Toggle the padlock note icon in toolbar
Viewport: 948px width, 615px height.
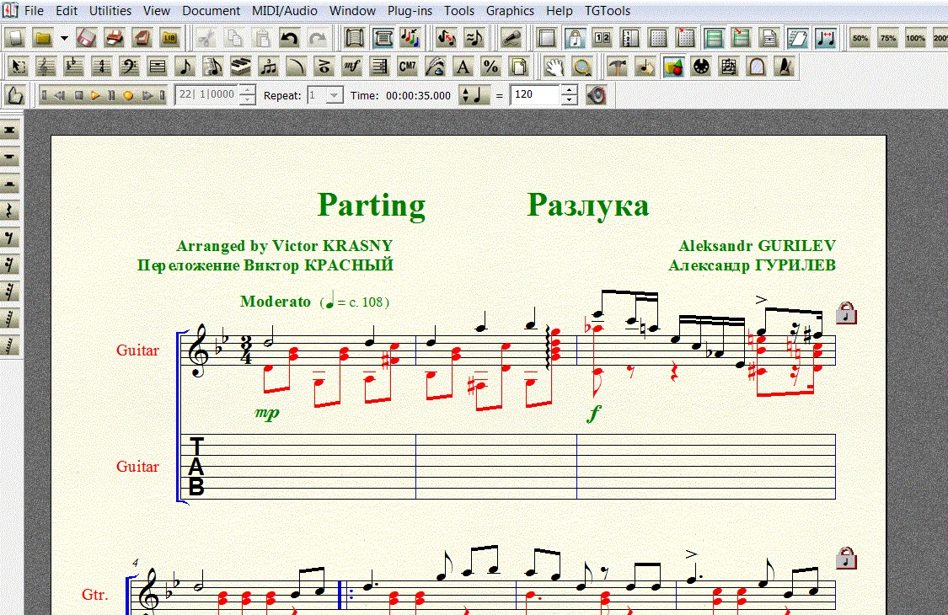tap(575, 39)
